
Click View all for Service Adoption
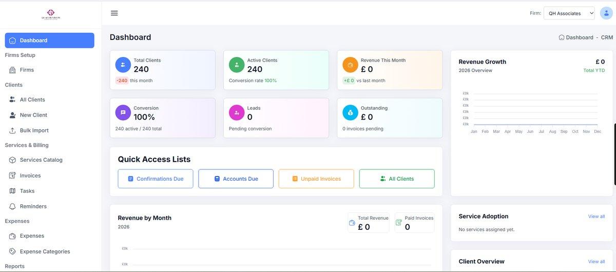[596, 217]
